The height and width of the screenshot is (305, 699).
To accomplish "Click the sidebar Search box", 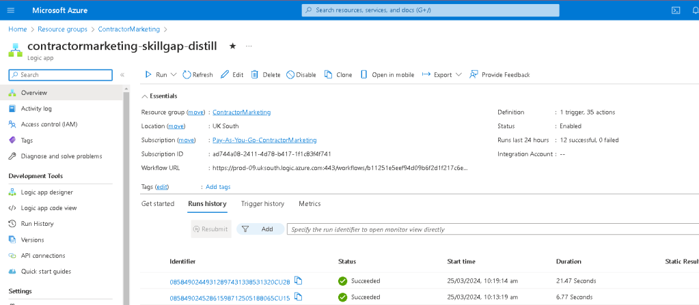I will coord(61,75).
